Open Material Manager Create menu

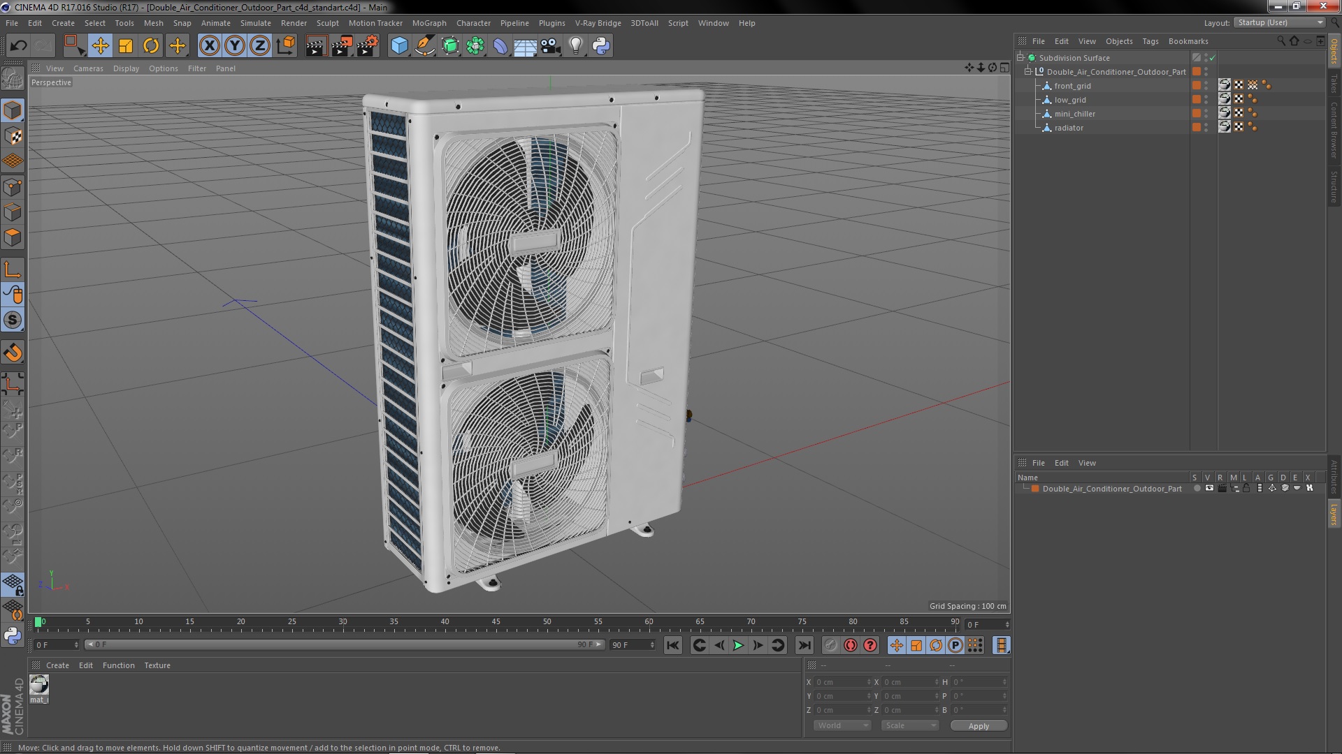(57, 665)
